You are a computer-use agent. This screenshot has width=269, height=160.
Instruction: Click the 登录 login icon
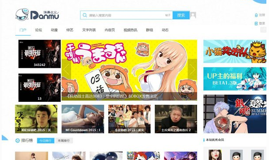click(x=256, y=24)
